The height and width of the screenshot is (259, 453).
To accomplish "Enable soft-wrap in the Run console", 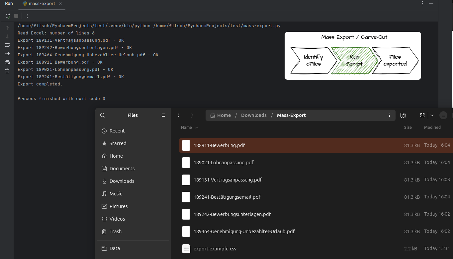I will coord(7,45).
